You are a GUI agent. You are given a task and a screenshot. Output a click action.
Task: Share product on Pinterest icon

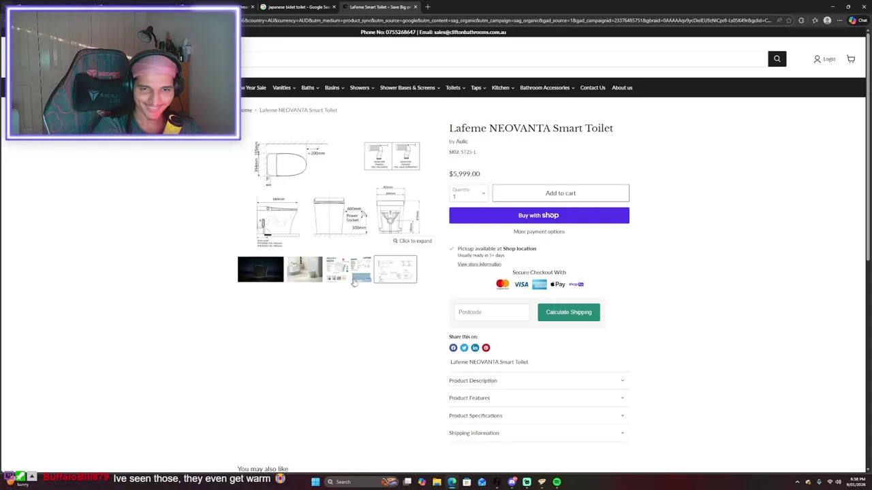(486, 348)
